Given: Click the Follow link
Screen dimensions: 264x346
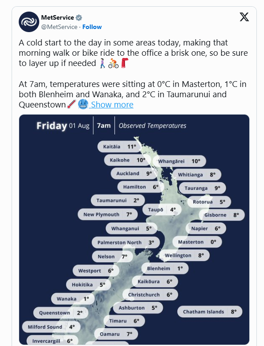Looking at the screenshot, I should (92, 27).
